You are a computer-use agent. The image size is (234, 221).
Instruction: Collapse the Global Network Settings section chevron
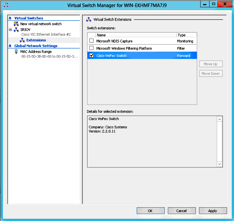(x=10, y=46)
